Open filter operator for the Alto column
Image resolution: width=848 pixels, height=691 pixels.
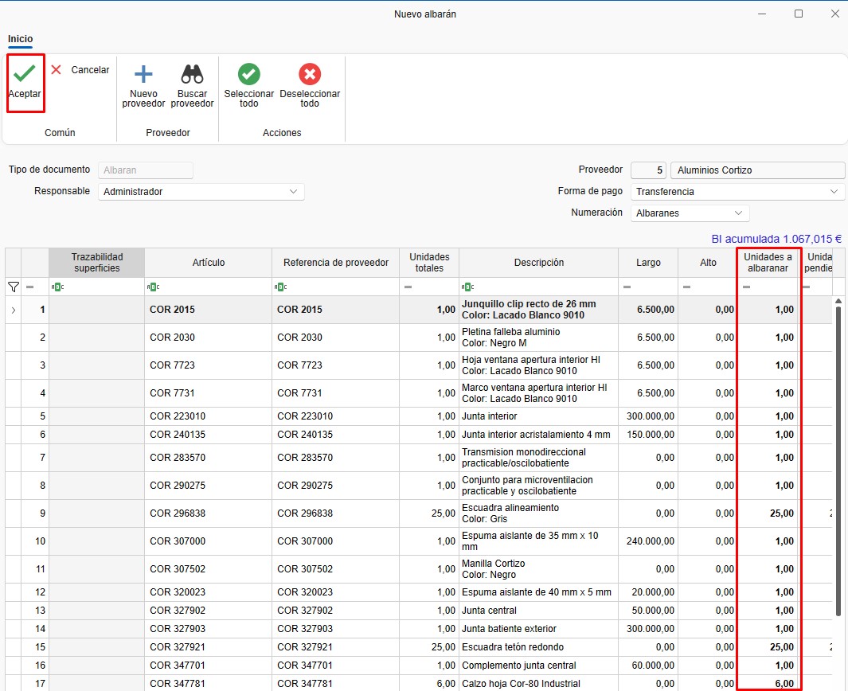pyautogui.click(x=687, y=287)
